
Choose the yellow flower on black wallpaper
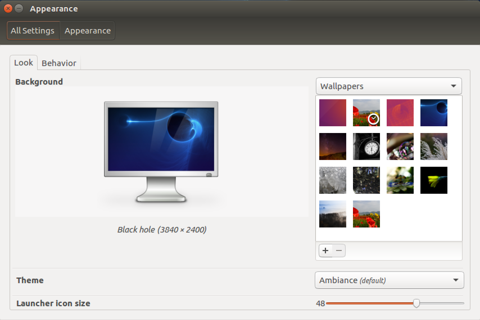coord(434,180)
